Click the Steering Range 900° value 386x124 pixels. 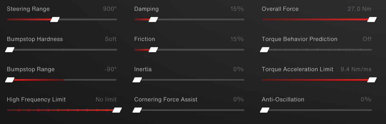(x=110, y=9)
